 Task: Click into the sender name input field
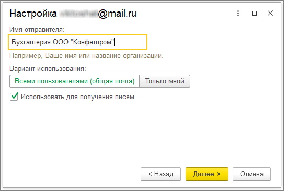pyautogui.click(x=78, y=42)
